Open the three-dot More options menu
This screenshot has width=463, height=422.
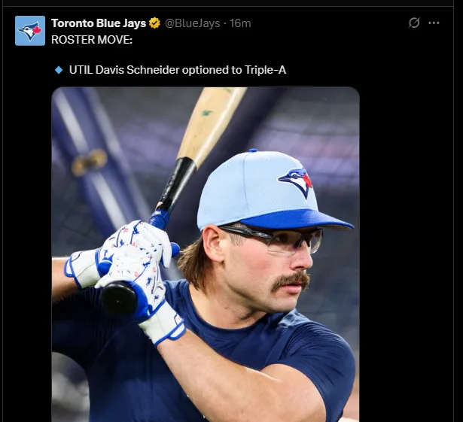pyautogui.click(x=434, y=23)
